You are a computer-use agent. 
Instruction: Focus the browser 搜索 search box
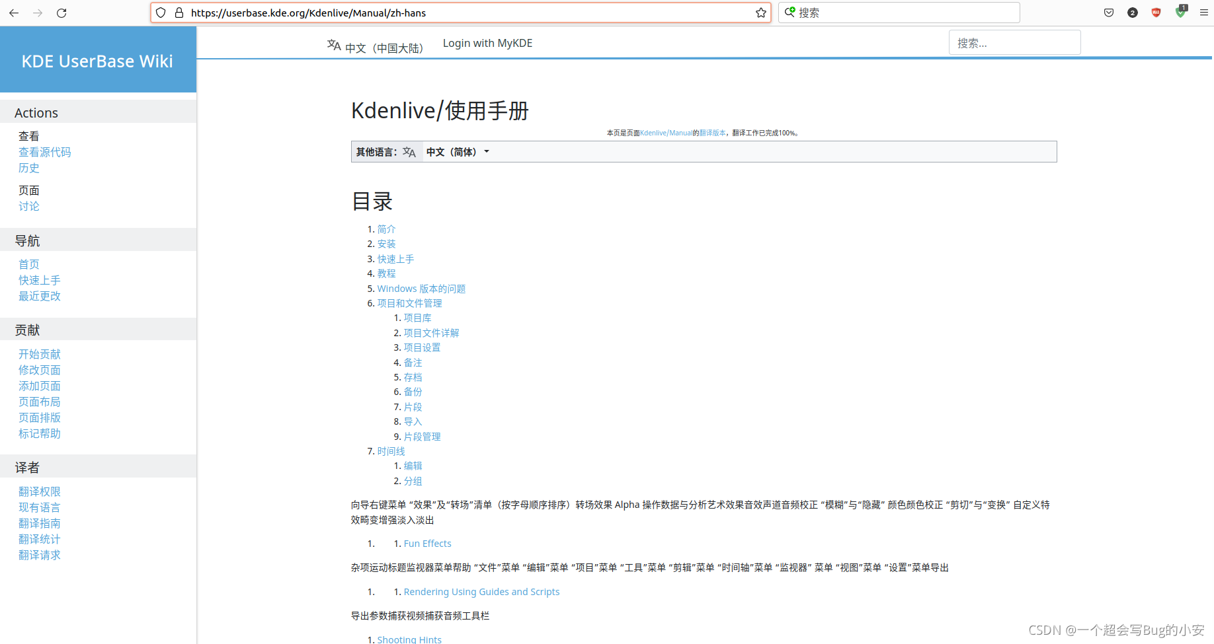coord(899,13)
